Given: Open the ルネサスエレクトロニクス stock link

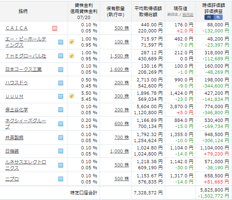Looking at the screenshot, I should [26, 165].
